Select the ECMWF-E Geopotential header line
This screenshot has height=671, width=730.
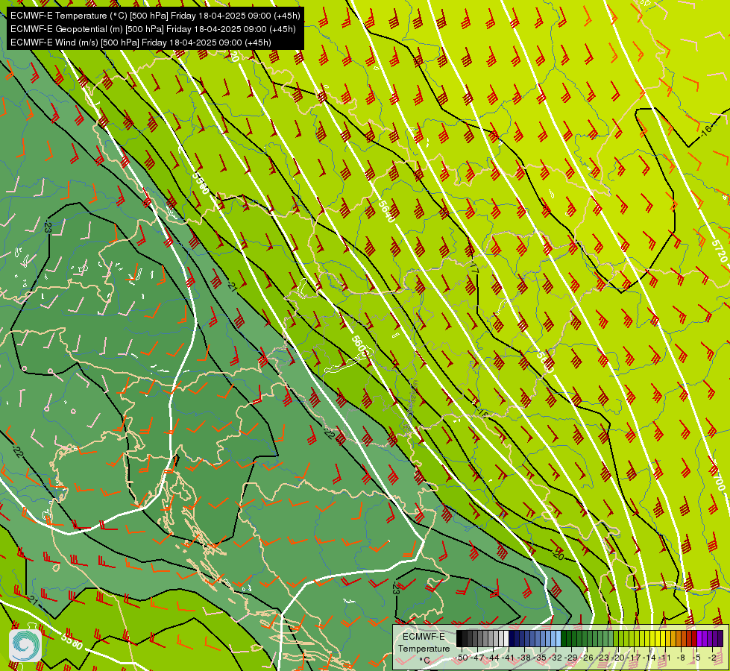point(153,29)
